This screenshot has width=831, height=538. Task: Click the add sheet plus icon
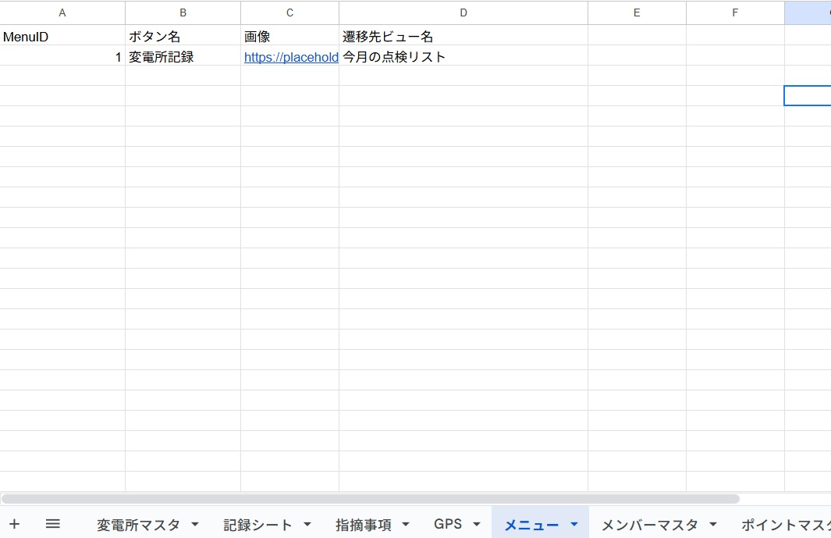point(14,524)
